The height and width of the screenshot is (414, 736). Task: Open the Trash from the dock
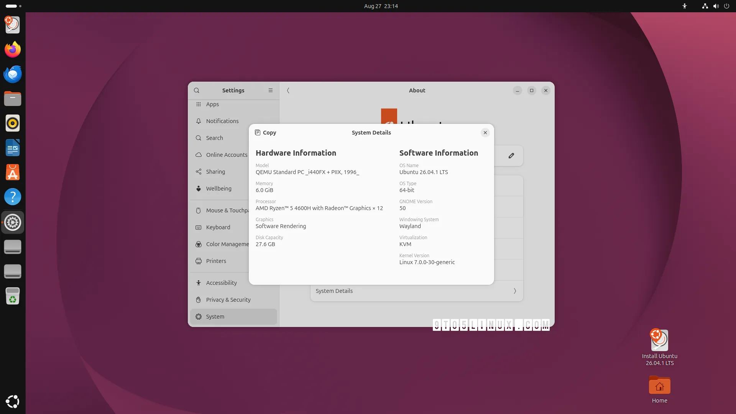13,296
